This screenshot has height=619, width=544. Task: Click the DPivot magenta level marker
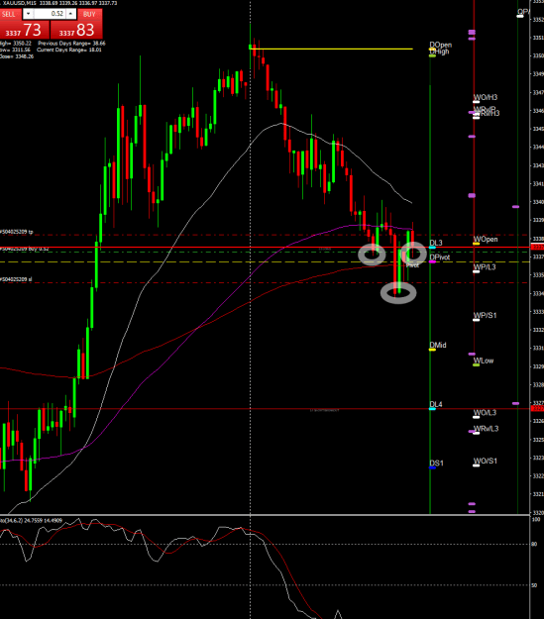pyautogui.click(x=432, y=261)
